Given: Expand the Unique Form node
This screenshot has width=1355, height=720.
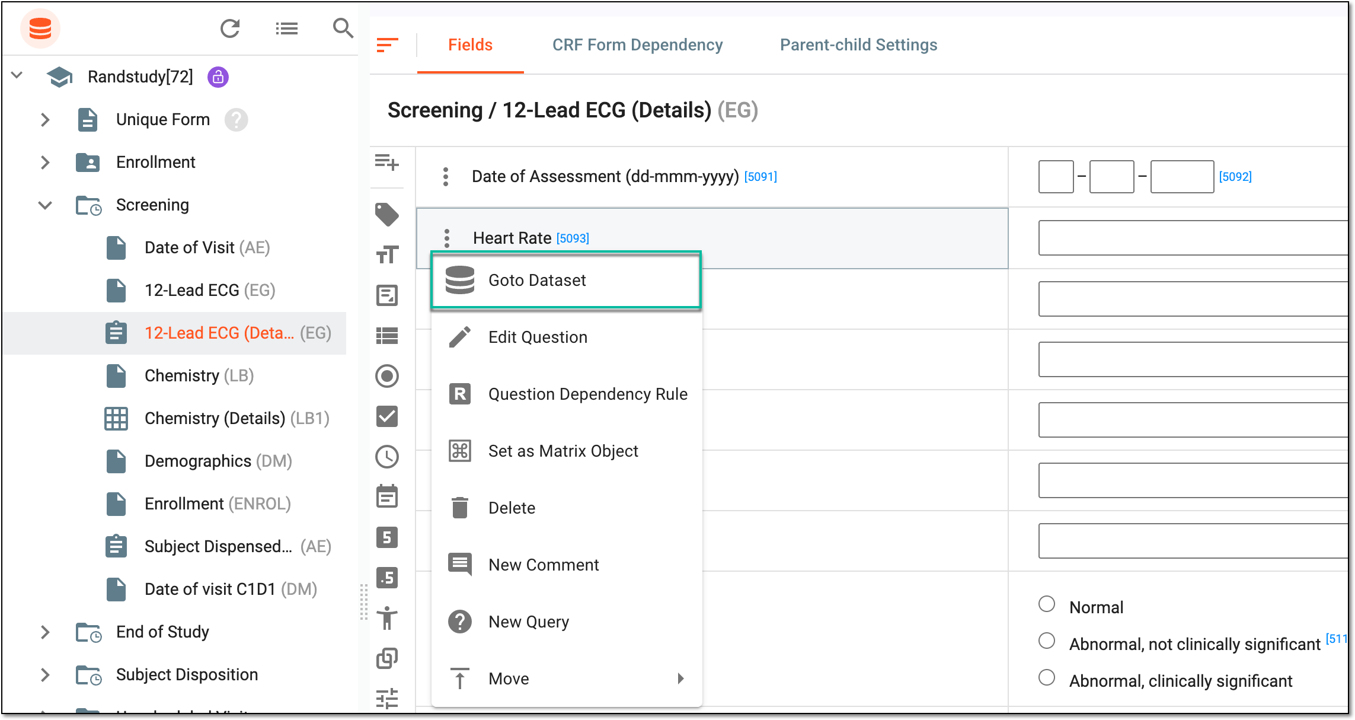Looking at the screenshot, I should tap(45, 120).
